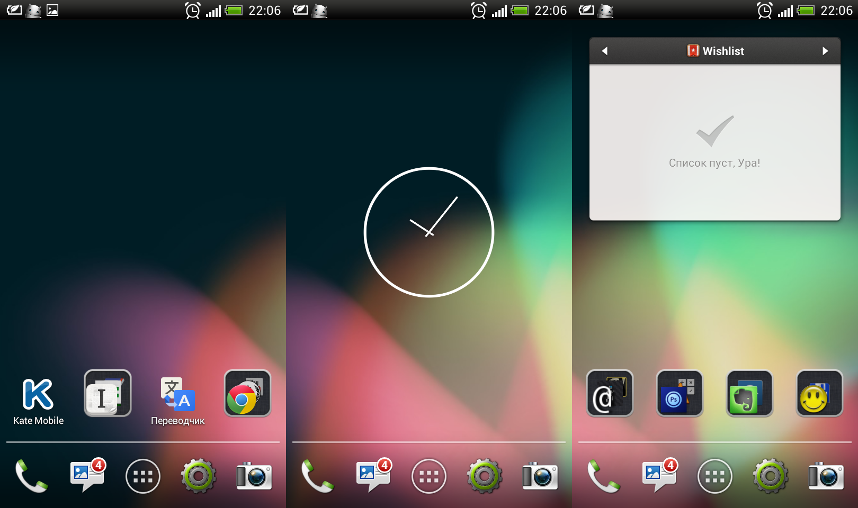Image resolution: width=858 pixels, height=508 pixels.
Task: Tap the Android robot notification above the clock screen
Action: (x=320, y=10)
